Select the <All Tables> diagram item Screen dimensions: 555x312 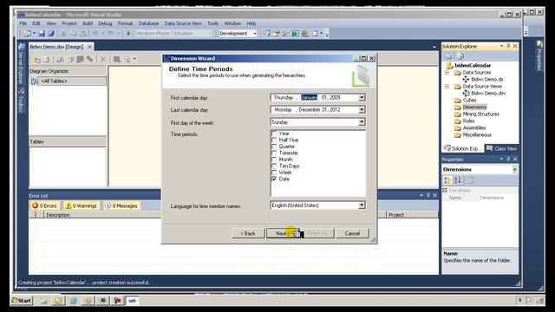68,81
